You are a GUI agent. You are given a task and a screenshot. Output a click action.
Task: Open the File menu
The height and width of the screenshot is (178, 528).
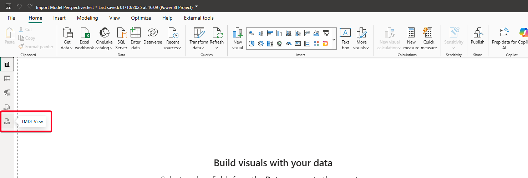click(11, 18)
